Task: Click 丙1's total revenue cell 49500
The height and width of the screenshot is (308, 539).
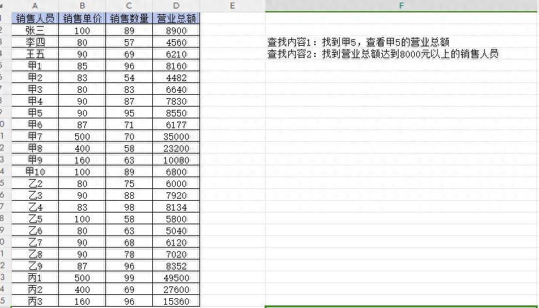Action: [176, 277]
